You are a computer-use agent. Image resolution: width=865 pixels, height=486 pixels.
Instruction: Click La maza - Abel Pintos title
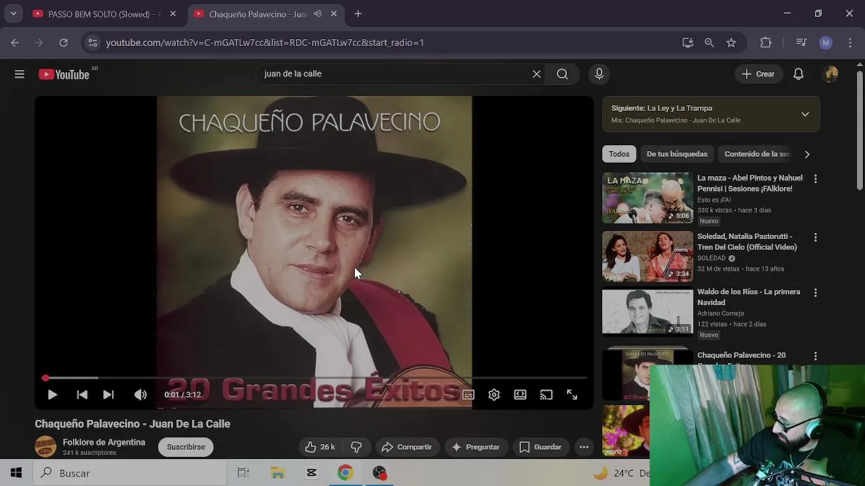749,183
